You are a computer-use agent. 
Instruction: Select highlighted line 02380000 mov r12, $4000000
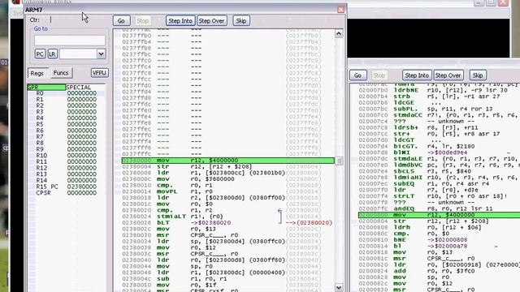[x=227, y=161]
